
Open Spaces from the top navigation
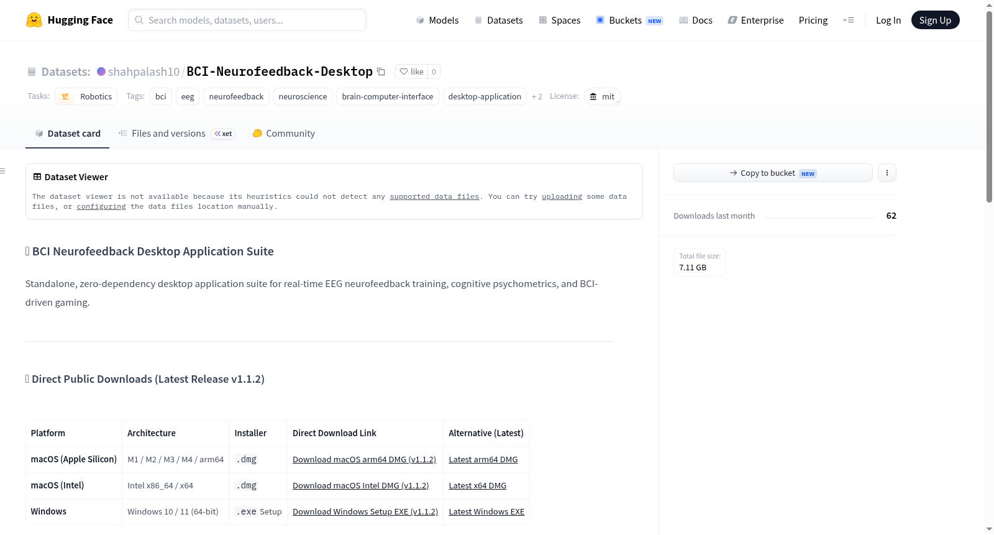tap(559, 20)
